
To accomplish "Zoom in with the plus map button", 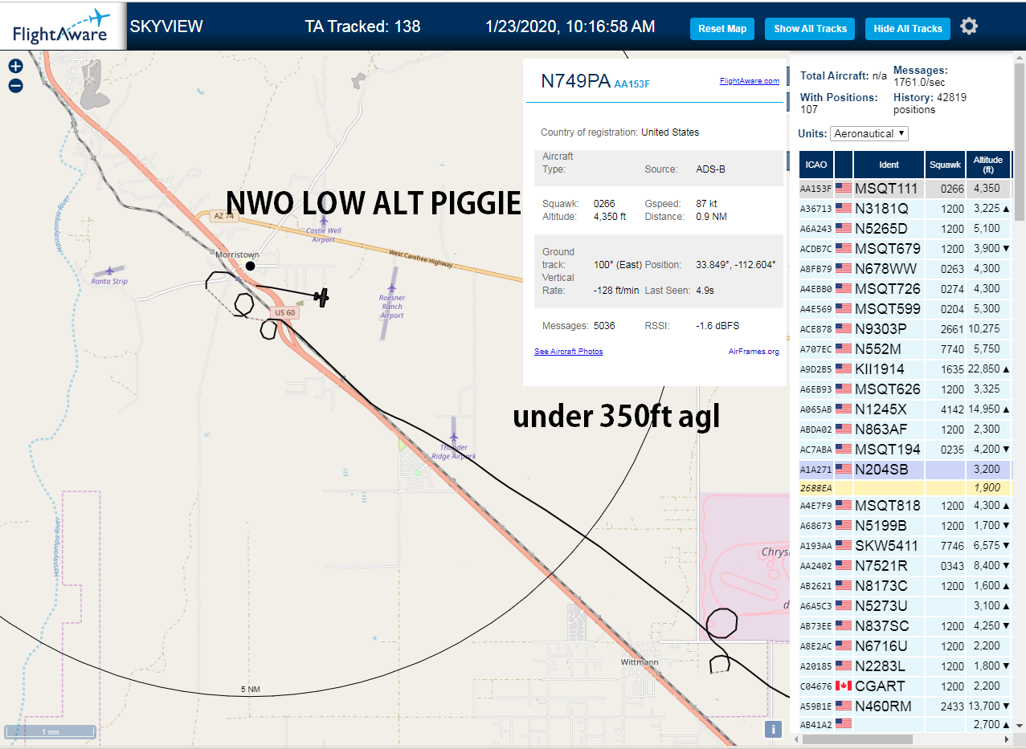I will coord(15,67).
